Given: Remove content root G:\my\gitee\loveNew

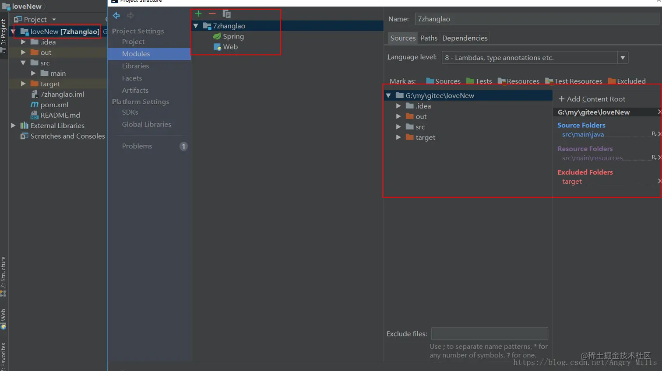Looking at the screenshot, I should pyautogui.click(x=659, y=112).
